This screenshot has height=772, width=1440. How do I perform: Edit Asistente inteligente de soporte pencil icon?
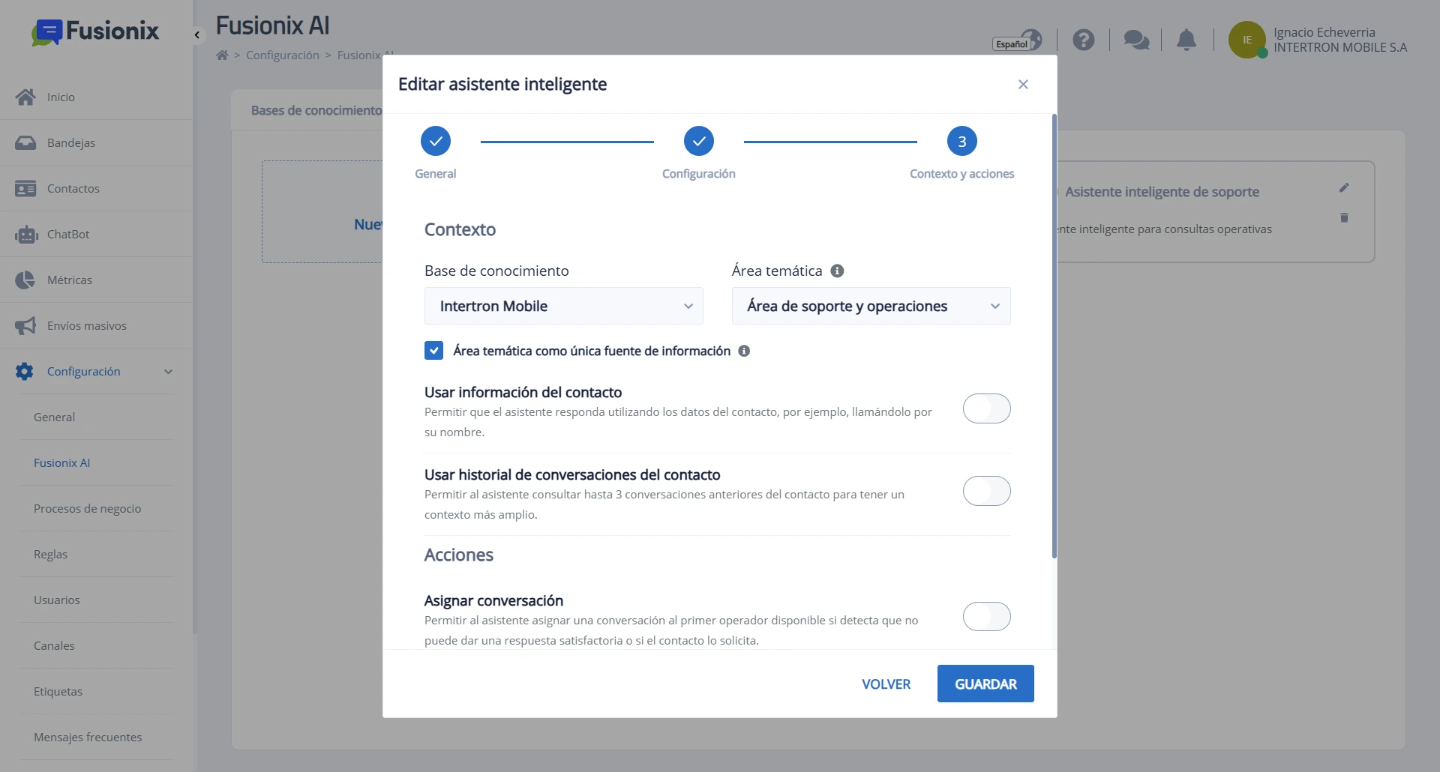[1344, 187]
